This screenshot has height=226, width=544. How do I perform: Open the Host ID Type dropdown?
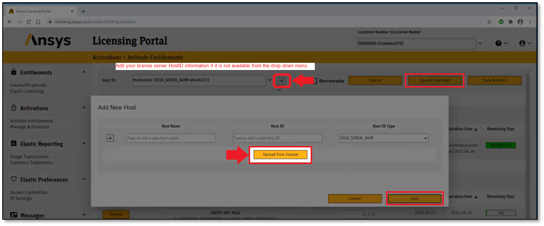[x=384, y=138]
